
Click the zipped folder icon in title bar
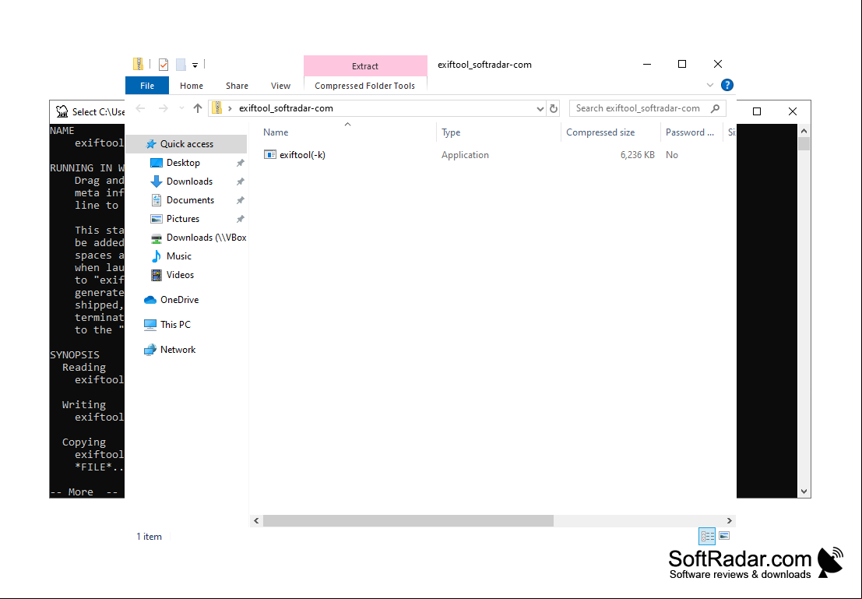pos(138,65)
